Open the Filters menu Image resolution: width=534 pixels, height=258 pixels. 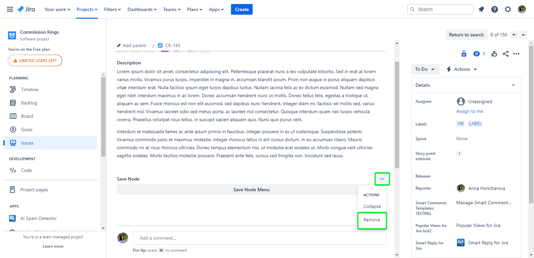112,9
